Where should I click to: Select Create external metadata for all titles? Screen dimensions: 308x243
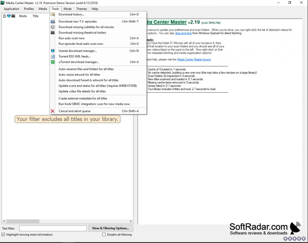coord(98,98)
